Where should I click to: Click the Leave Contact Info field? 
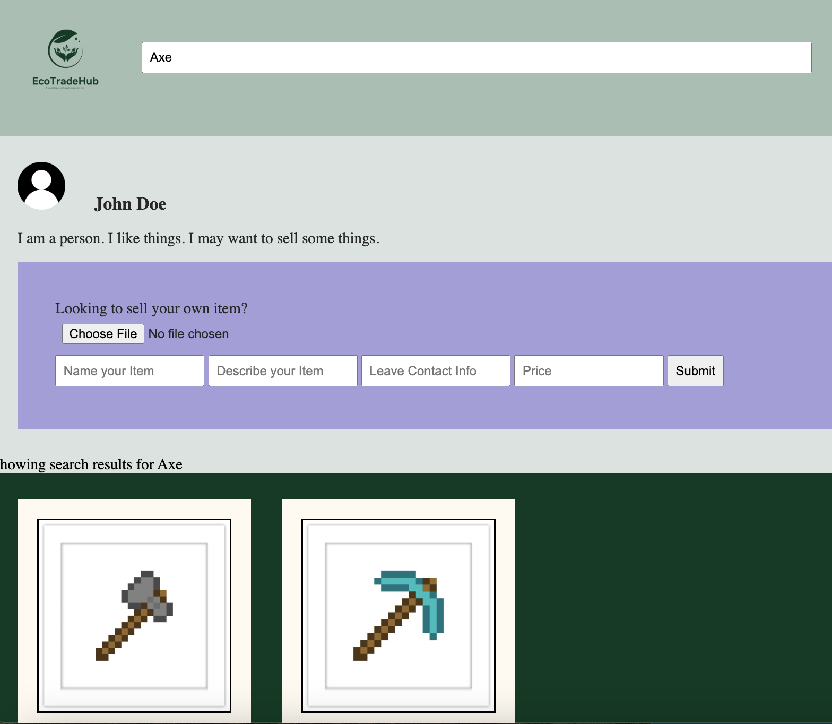436,370
